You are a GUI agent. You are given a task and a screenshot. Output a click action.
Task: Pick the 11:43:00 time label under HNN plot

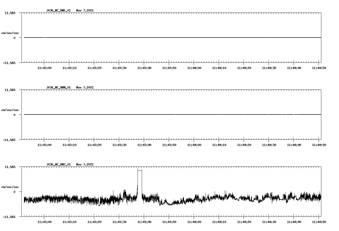click(x=44, y=145)
